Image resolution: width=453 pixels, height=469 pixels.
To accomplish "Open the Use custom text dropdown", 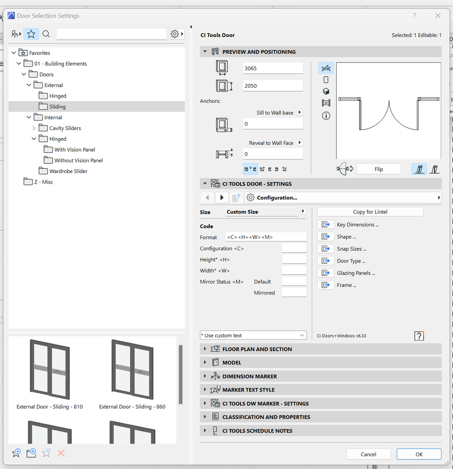I will tap(303, 335).
